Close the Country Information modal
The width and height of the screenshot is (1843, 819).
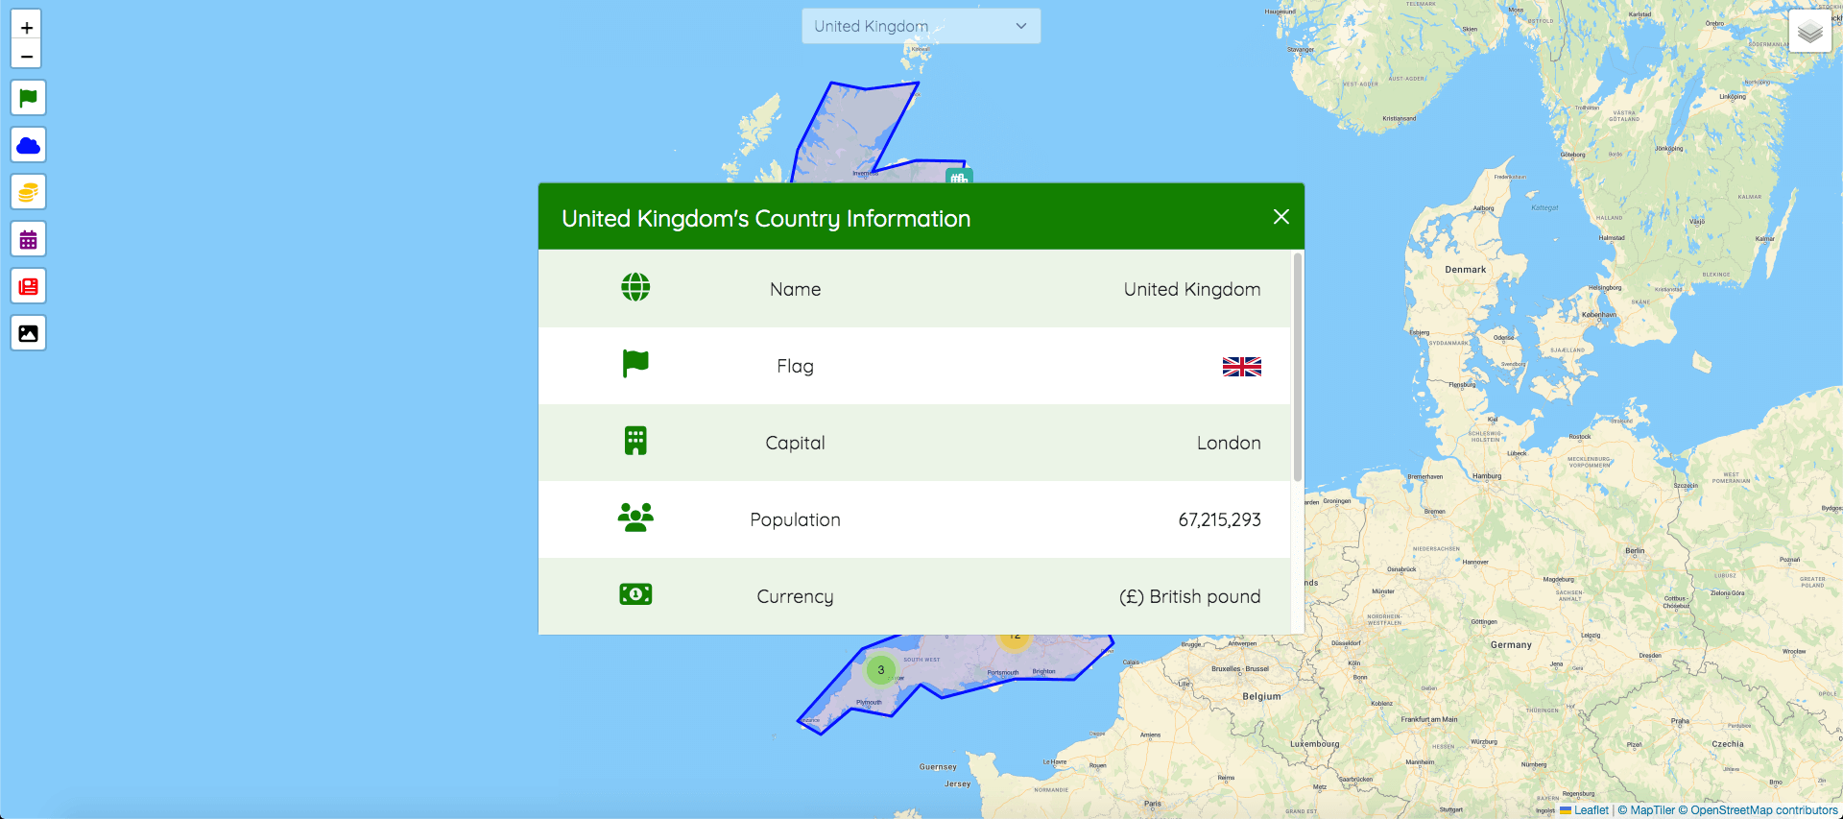(x=1281, y=217)
